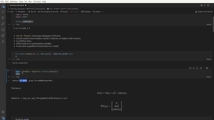Add a new Code cell

coord(10,12)
